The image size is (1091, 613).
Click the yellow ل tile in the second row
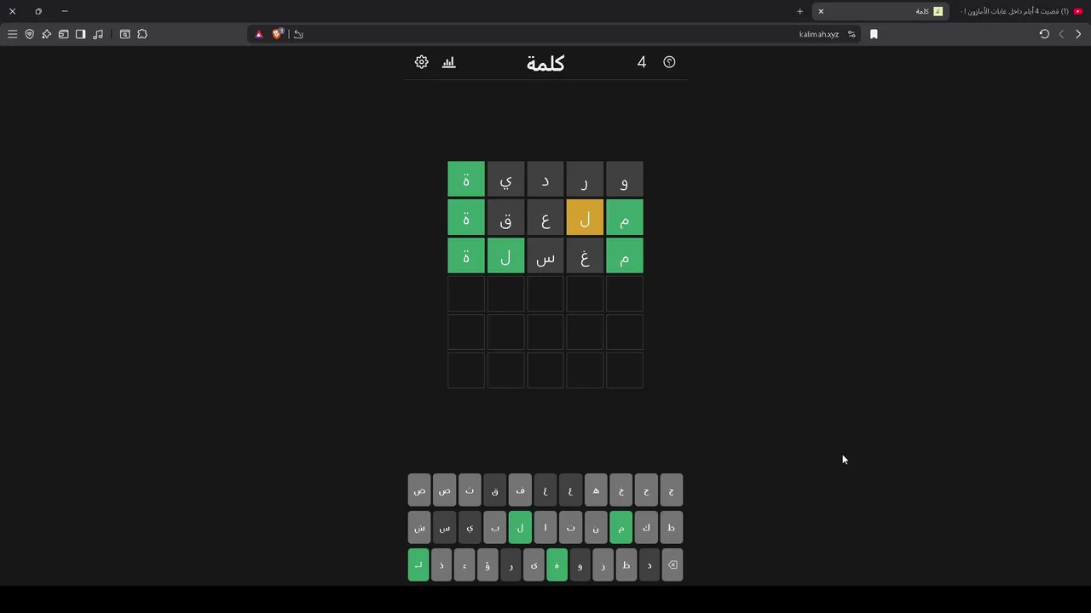coord(585,218)
